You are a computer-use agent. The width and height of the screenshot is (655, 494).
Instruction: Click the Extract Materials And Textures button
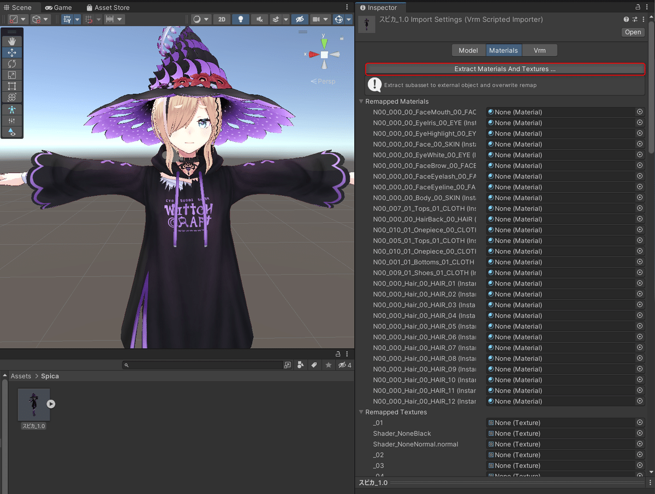pyautogui.click(x=505, y=69)
